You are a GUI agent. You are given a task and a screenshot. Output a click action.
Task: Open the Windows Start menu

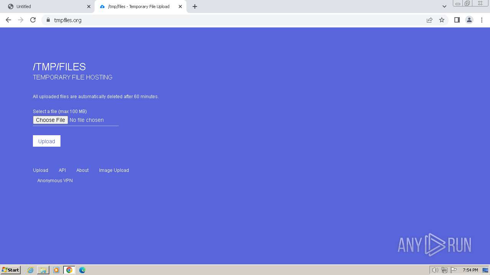coord(11,270)
